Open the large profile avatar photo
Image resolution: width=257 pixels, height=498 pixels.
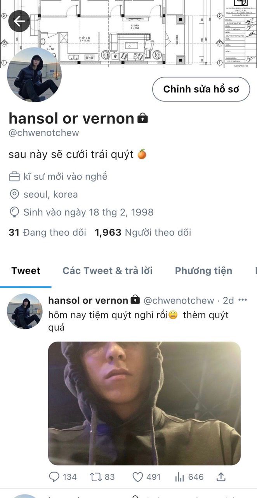pyautogui.click(x=34, y=75)
